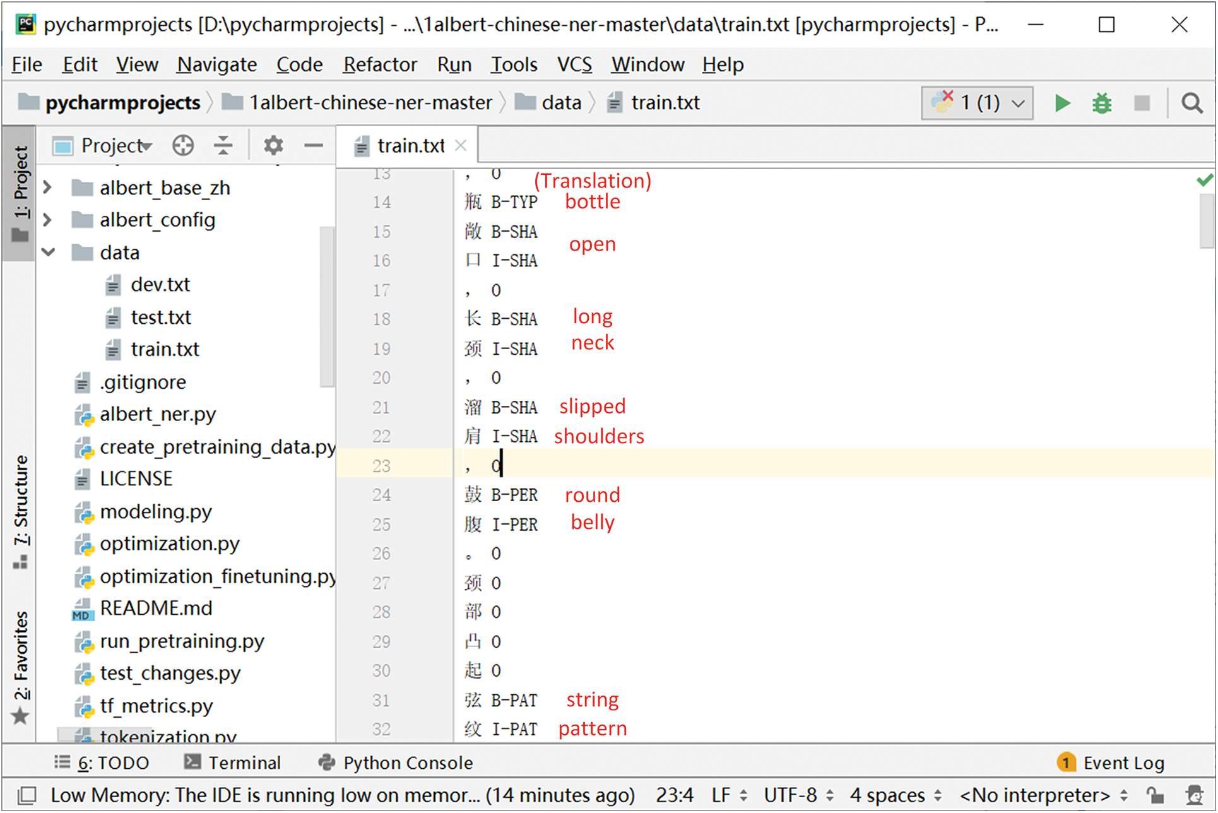This screenshot has height=813, width=1218.
Task: Open the Refactor menu
Action: [380, 64]
